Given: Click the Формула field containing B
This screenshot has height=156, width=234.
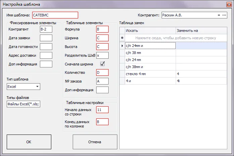Looking at the screenshot, I should point(102,29).
